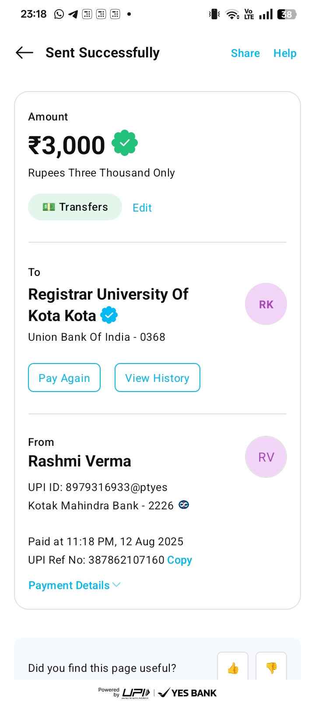Tap the Kotak bank logo icon
Screen dimensions: 315x706
click(x=184, y=505)
